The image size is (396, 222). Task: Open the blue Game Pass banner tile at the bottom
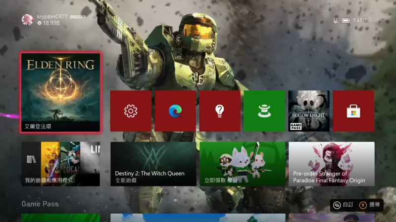[x=198, y=218]
